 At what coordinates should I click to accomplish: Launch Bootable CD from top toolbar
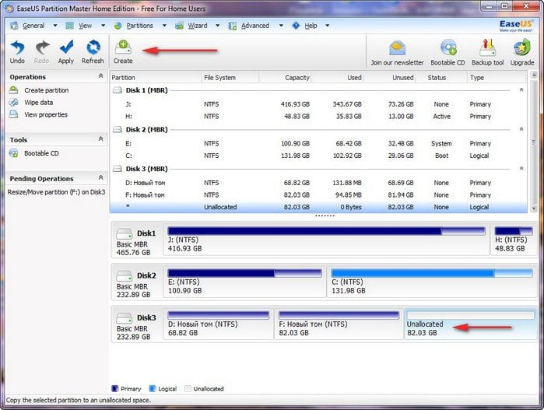click(448, 48)
